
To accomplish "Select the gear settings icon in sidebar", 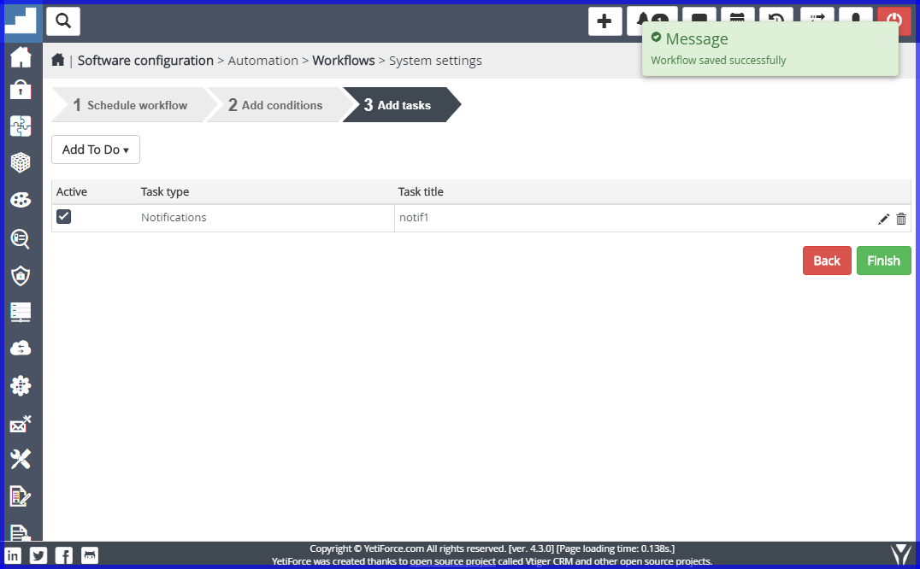I will tap(21, 385).
